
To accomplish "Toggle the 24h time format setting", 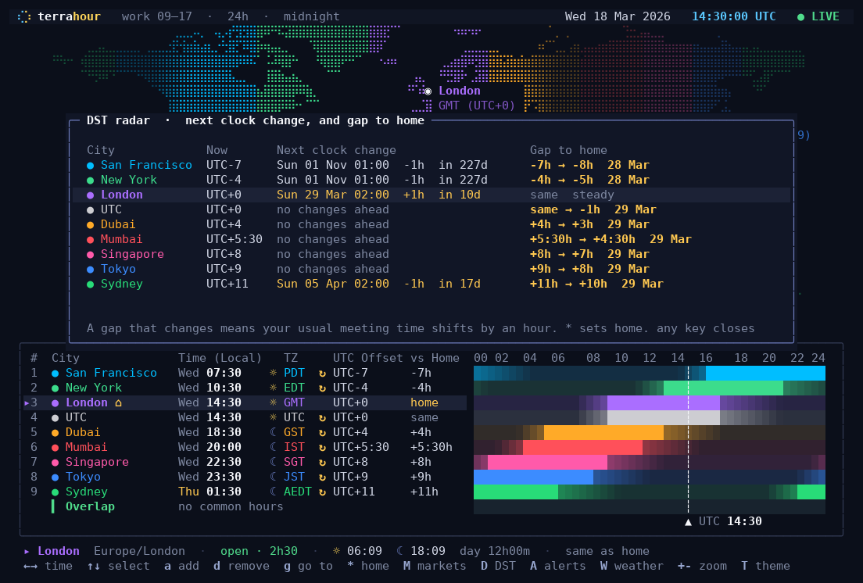I will pyautogui.click(x=238, y=16).
